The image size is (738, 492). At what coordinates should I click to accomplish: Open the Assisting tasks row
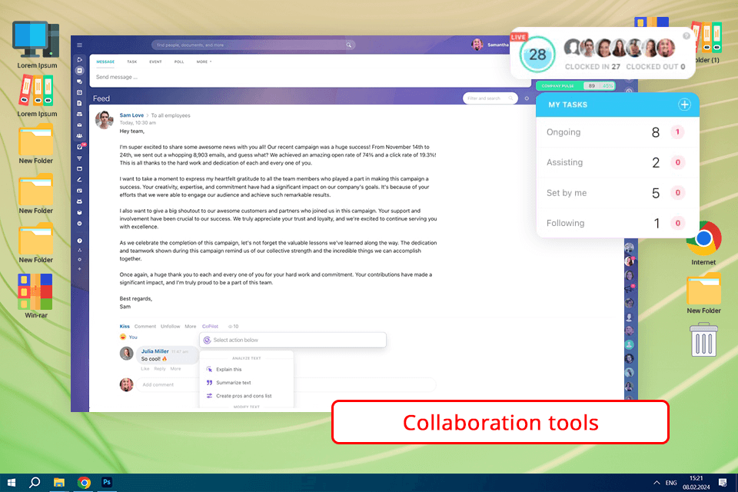pyautogui.click(x=617, y=162)
